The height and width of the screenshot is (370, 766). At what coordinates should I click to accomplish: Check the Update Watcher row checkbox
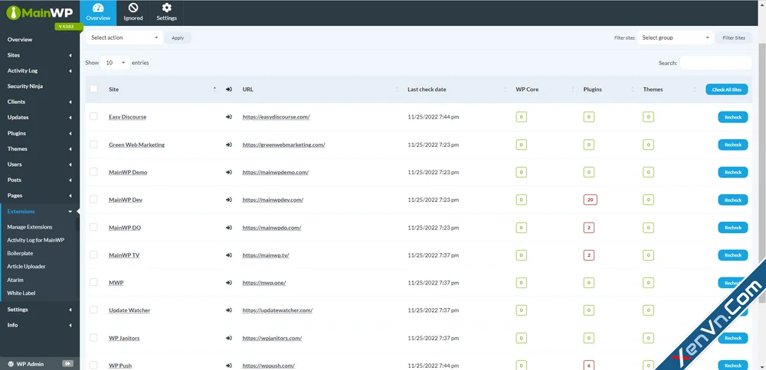tap(93, 310)
